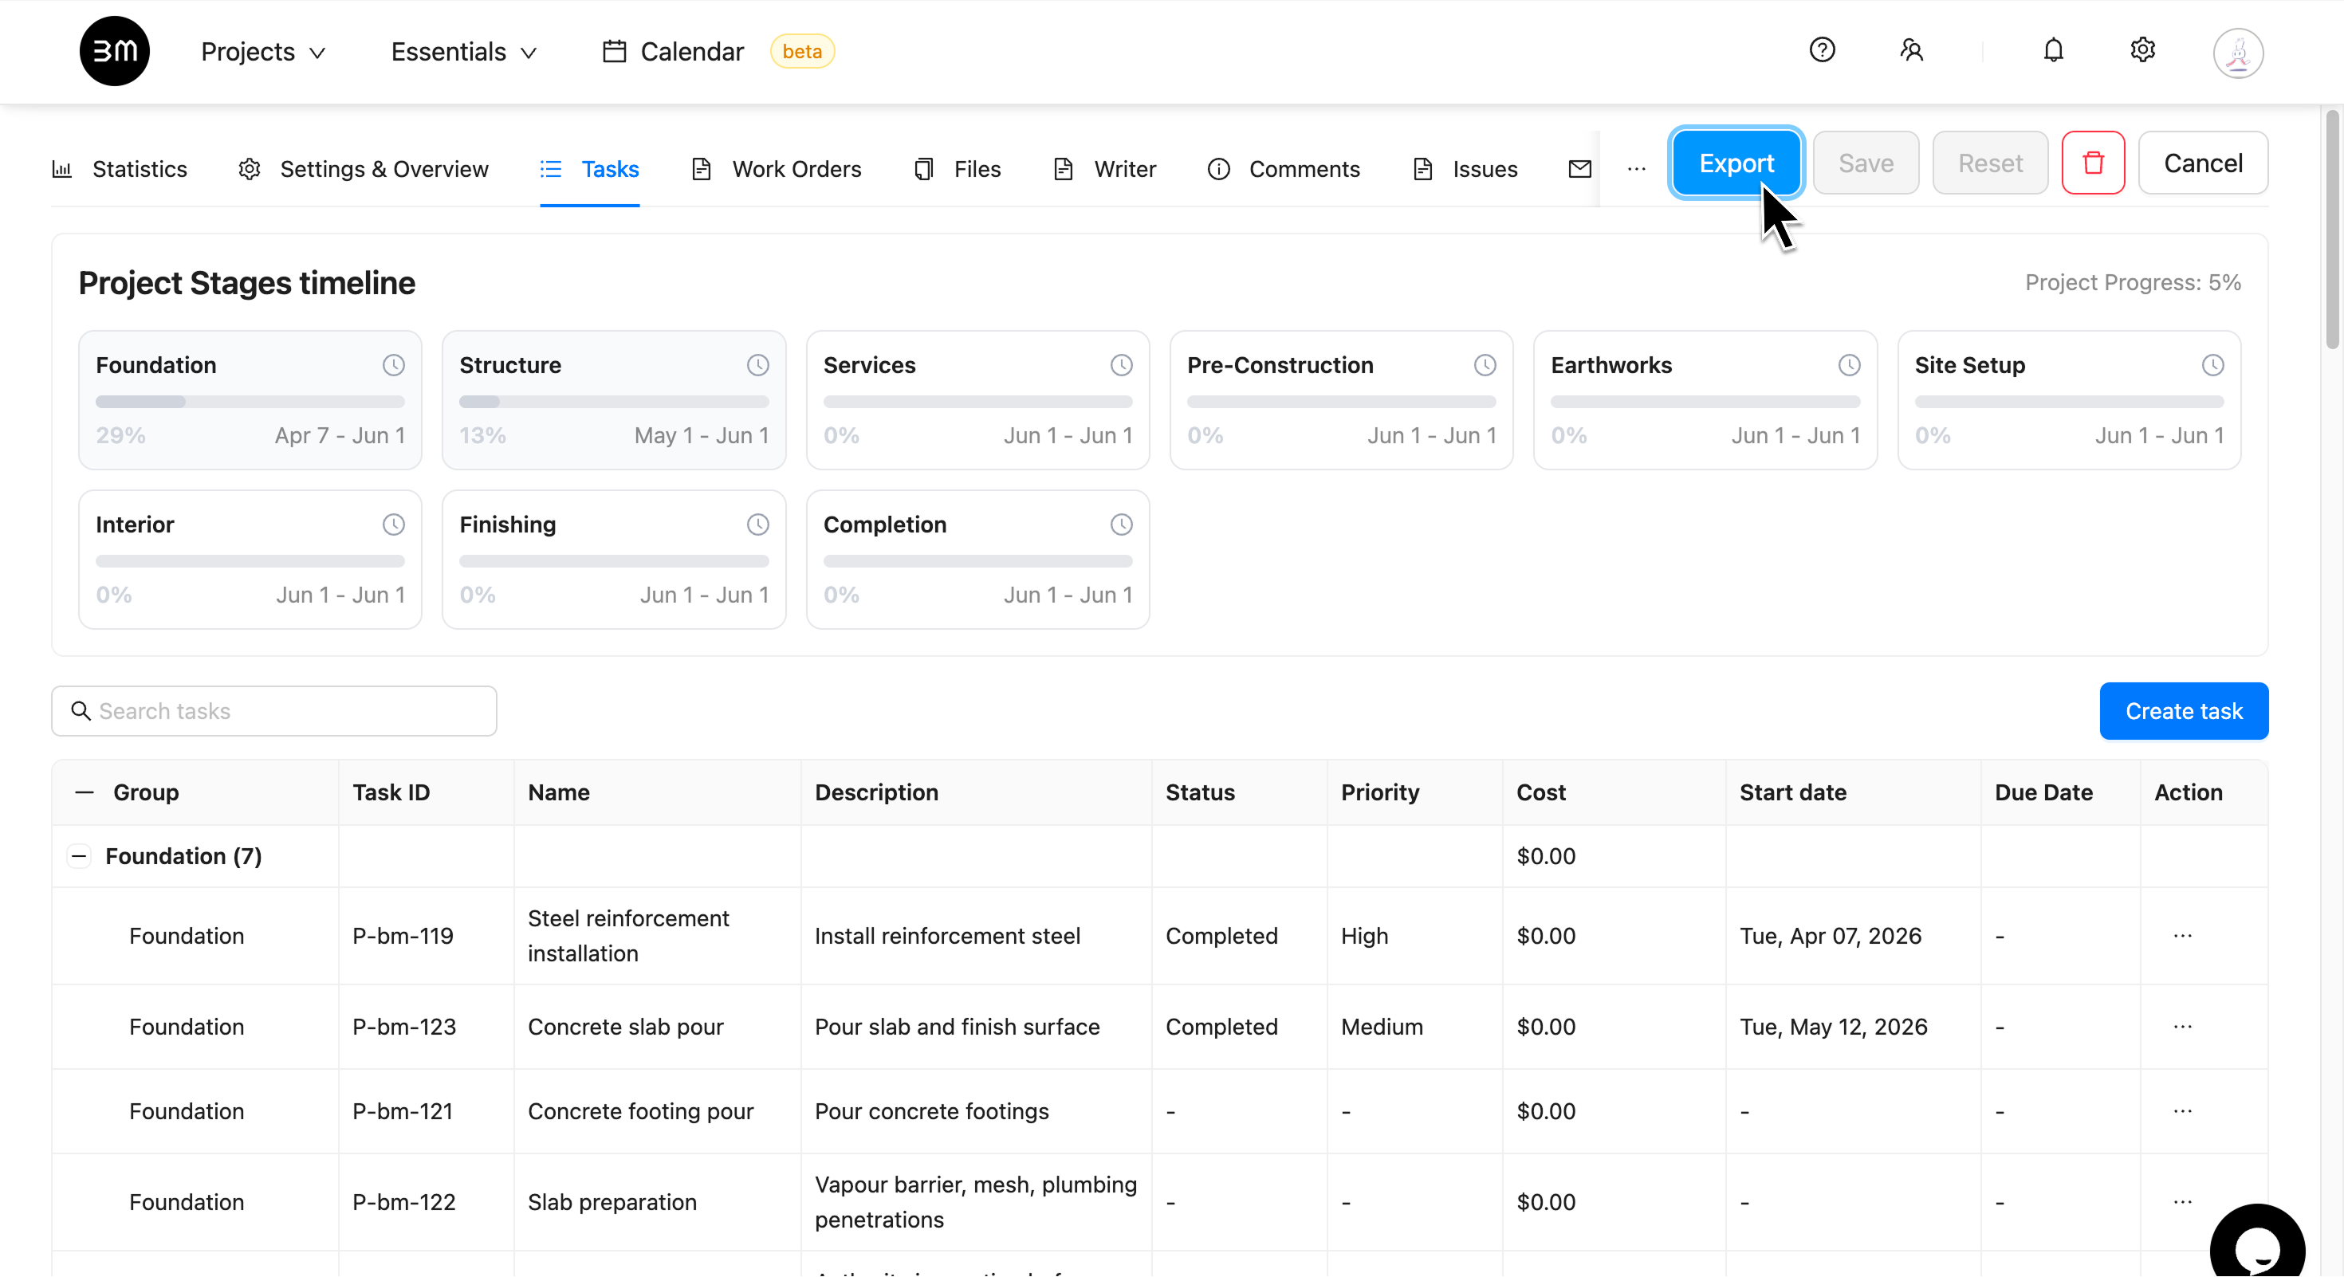Open actions menu for task P-bm-122

click(2182, 1201)
